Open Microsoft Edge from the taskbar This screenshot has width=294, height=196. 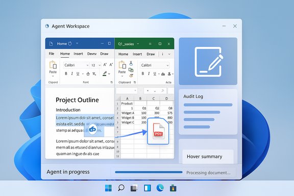pos(160,188)
